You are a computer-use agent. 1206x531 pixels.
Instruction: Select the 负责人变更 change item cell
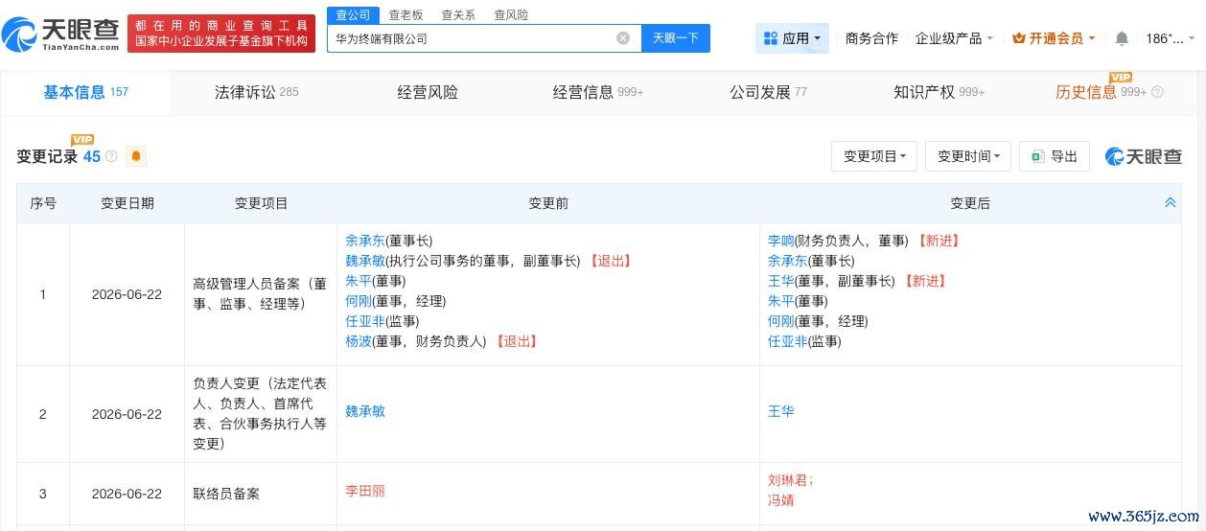(261, 414)
